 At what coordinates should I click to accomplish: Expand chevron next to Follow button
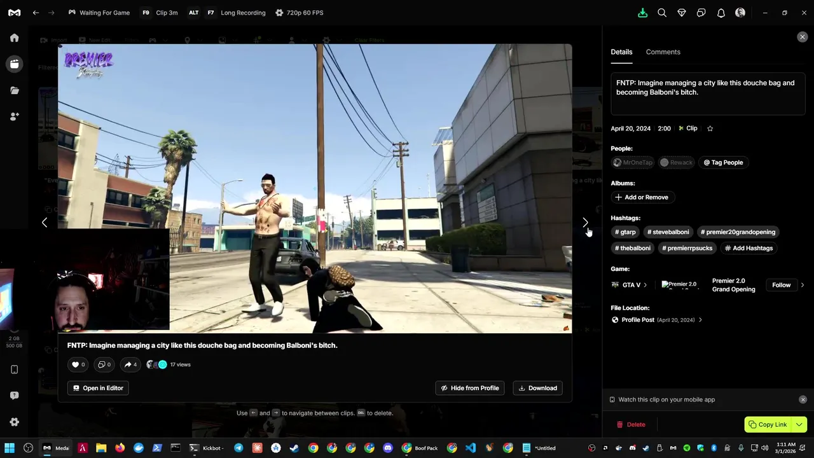[x=802, y=285]
